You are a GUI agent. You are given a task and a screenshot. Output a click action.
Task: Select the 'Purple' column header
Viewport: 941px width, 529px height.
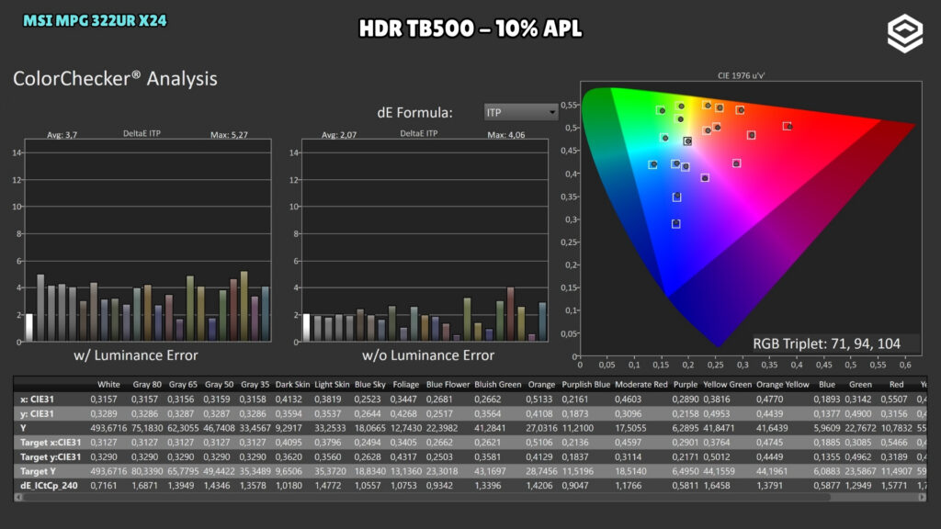coord(686,385)
